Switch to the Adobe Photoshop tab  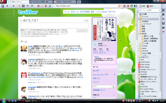click(x=65, y=2)
